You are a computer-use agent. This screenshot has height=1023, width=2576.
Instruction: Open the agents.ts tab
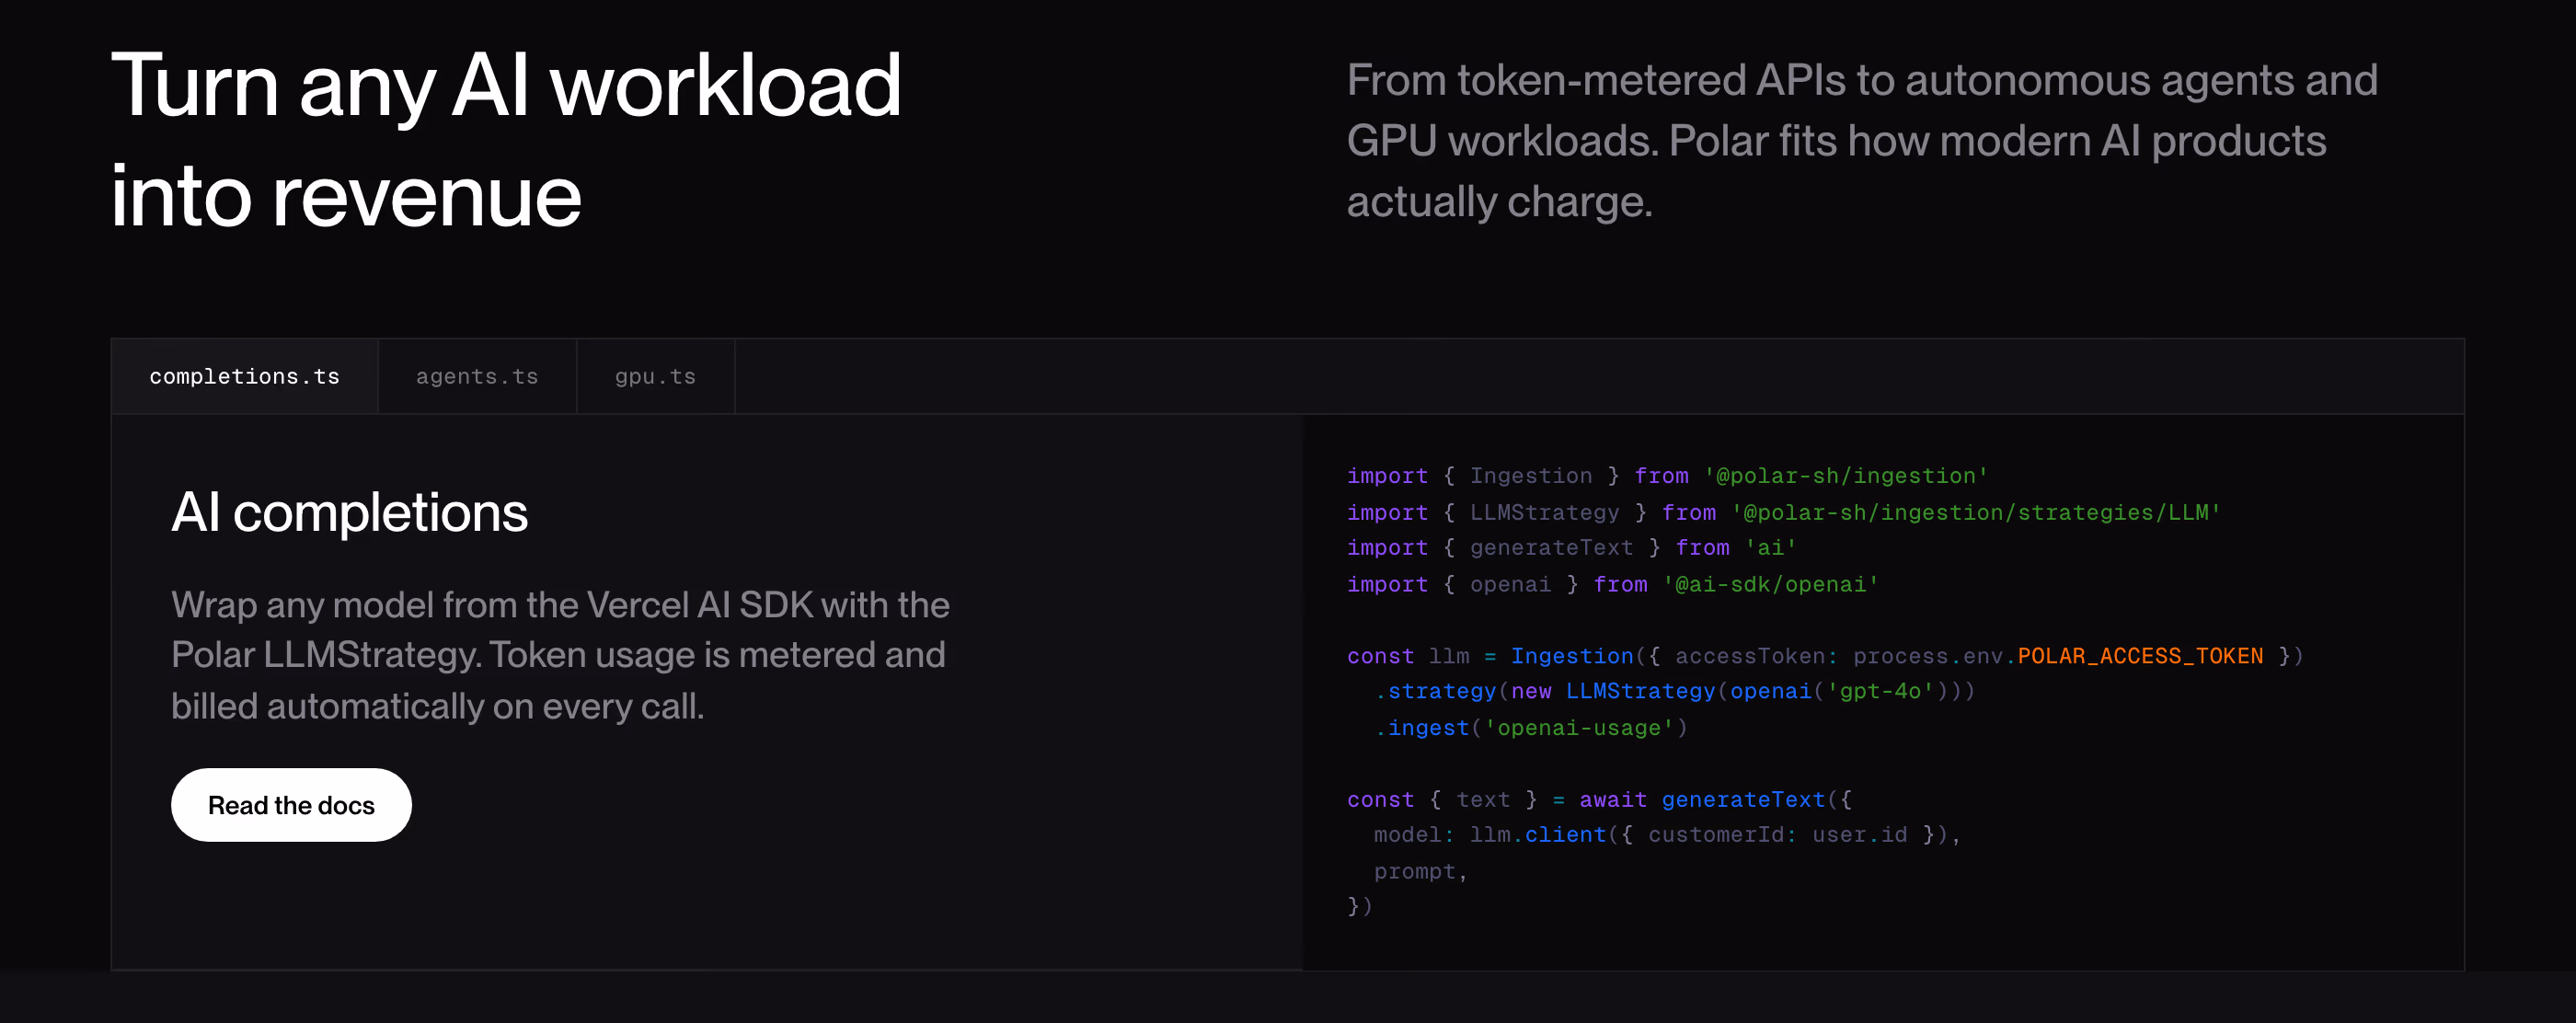coord(477,376)
